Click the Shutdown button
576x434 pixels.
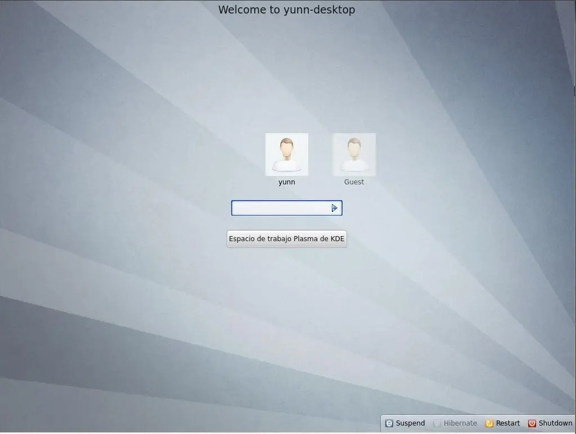(550, 423)
